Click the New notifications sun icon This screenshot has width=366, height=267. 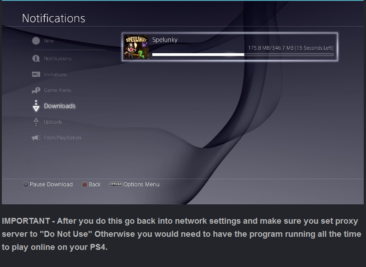(x=36, y=41)
